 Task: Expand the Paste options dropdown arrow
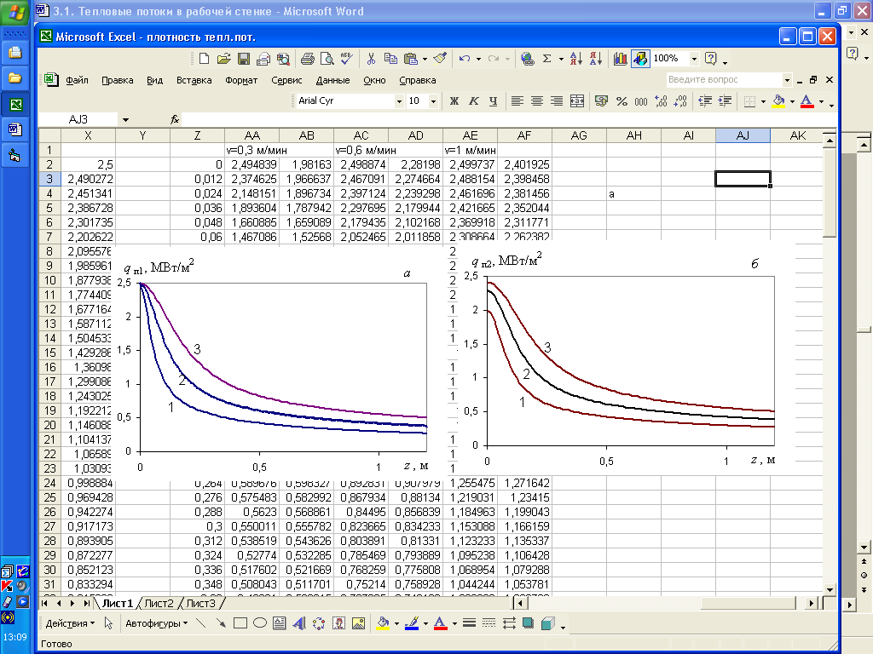pyautogui.click(x=425, y=59)
